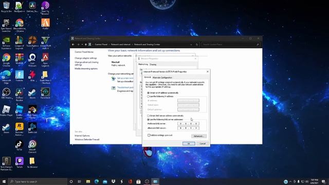Select 'Network and Internet' in the breadcrumb
Screen dimensions: 329x185
pos(120,45)
